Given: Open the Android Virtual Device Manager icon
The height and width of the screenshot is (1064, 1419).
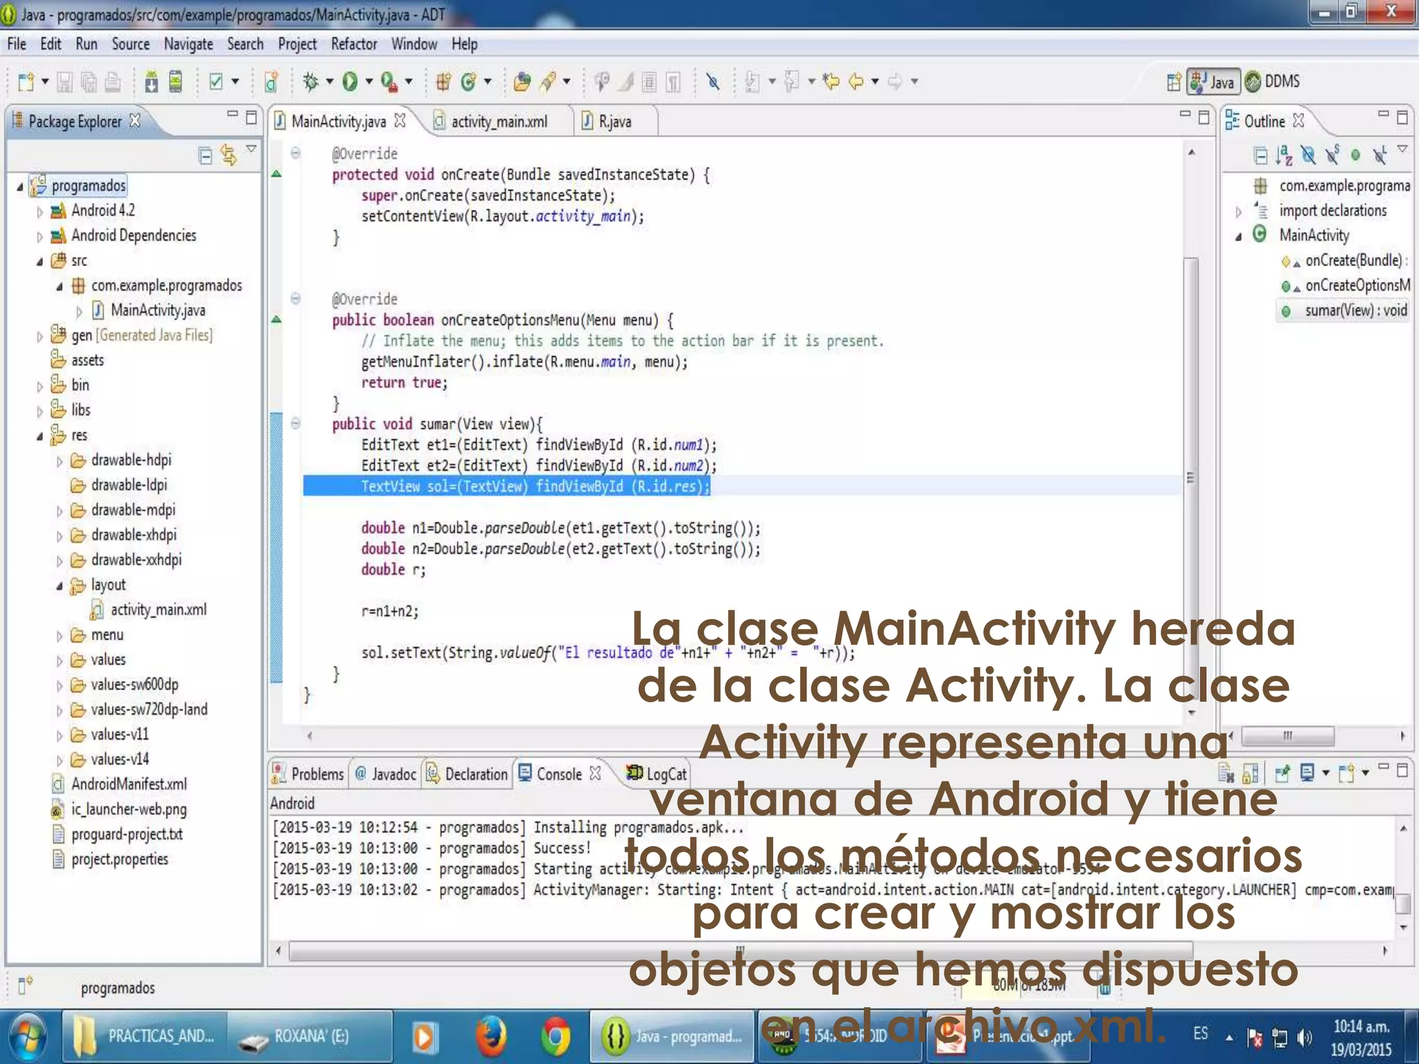Looking at the screenshot, I should click(176, 82).
